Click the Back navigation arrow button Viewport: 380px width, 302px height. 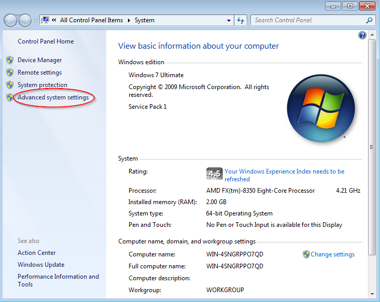pyautogui.click(x=11, y=20)
